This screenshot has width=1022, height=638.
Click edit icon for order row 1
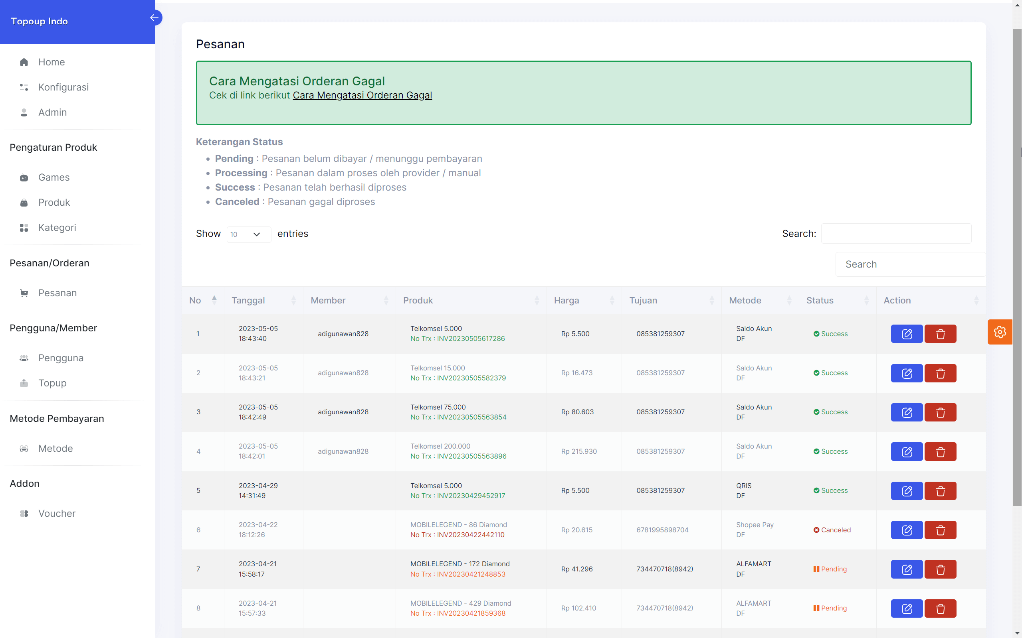906,334
